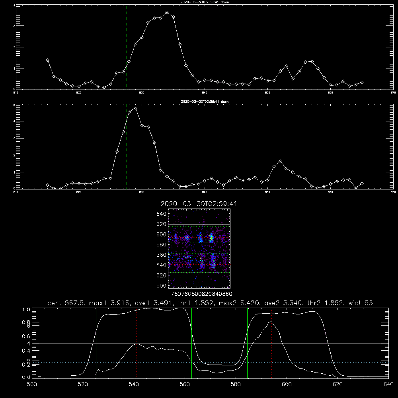
Task: Click the highest diamond point in the dusk plot
Action: [135, 107]
